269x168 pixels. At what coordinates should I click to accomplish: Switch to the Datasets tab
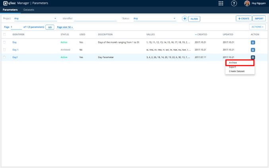(29, 9)
